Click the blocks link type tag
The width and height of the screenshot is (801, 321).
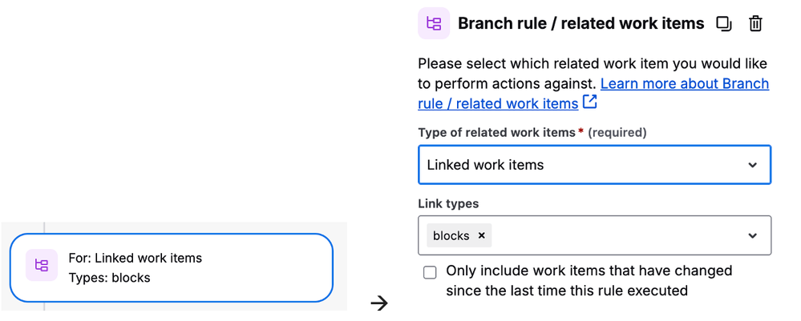[451, 235]
